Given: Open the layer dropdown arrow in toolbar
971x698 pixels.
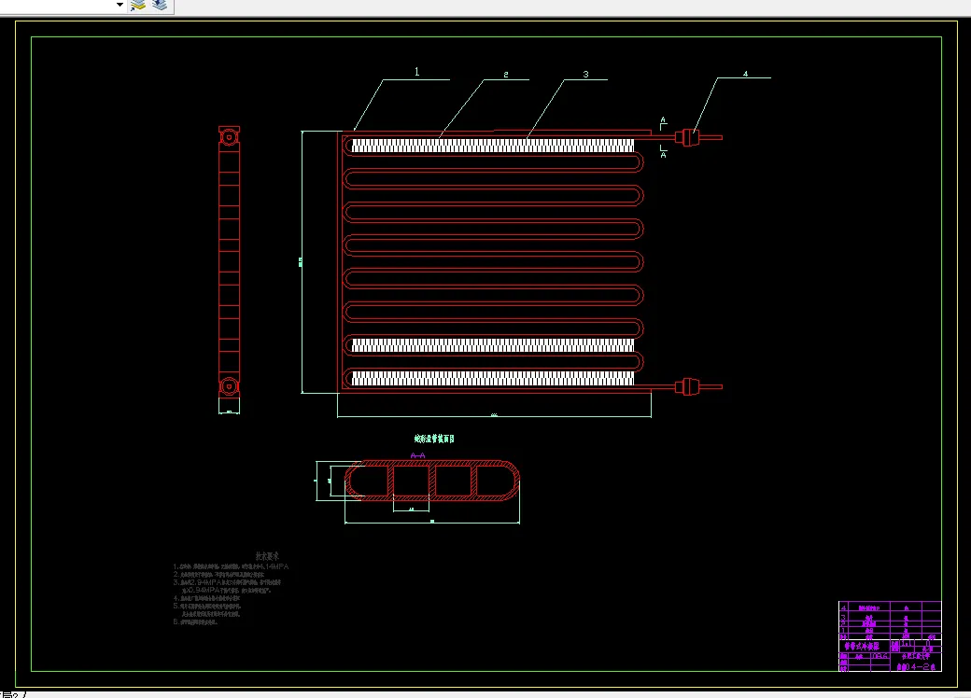Looking at the screenshot, I should pyautogui.click(x=120, y=5).
